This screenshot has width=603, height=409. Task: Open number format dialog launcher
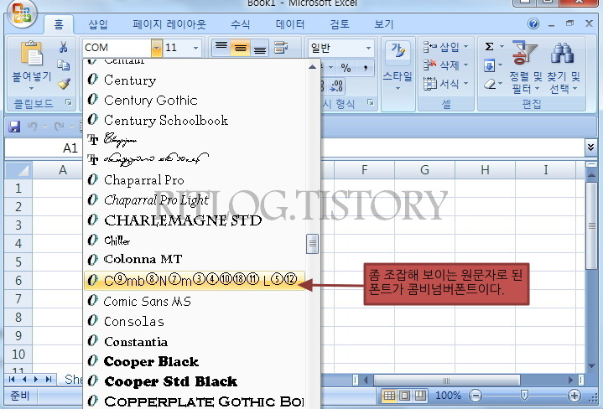[370, 102]
